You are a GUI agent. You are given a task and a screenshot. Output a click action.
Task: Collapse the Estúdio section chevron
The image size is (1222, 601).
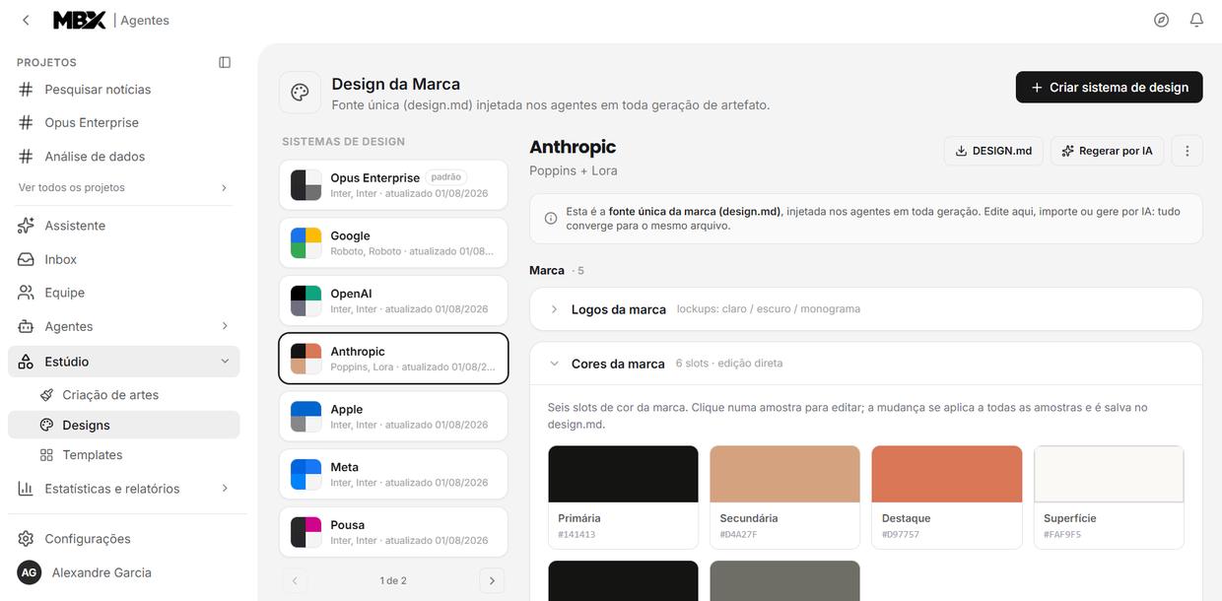(224, 362)
